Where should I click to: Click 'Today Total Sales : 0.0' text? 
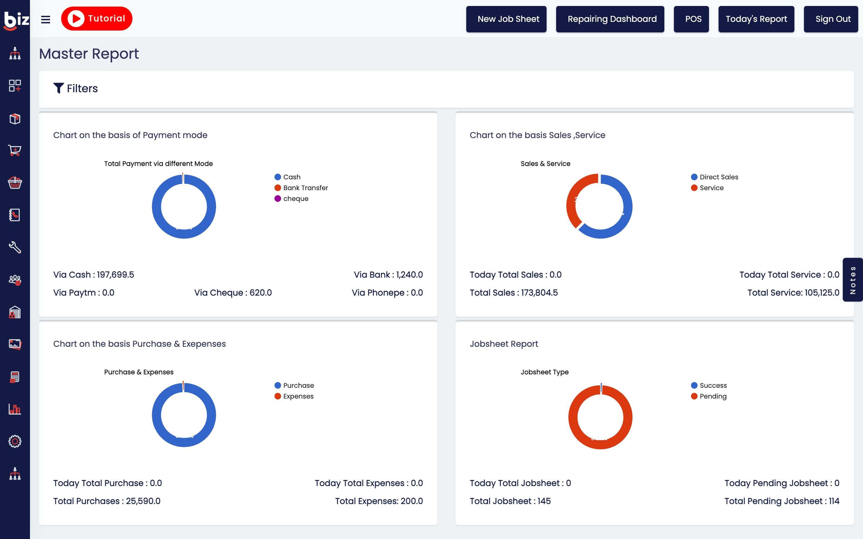pos(515,275)
